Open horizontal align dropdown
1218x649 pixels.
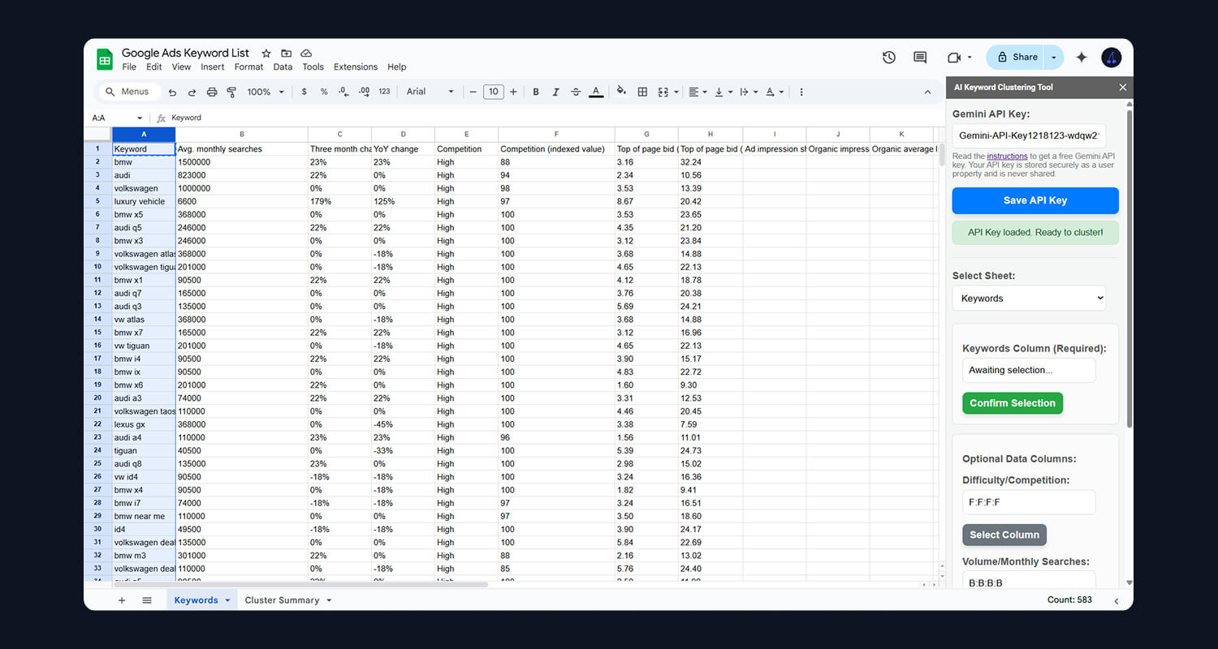tap(698, 92)
